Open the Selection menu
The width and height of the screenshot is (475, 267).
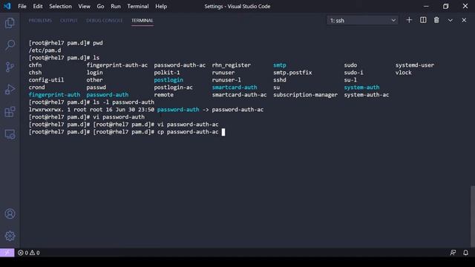(60, 6)
